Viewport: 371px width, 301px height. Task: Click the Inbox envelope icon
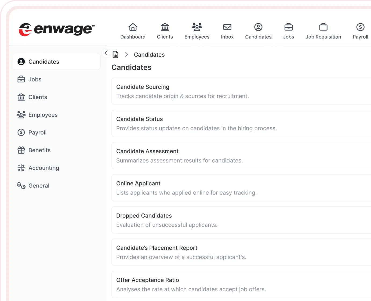[227, 27]
